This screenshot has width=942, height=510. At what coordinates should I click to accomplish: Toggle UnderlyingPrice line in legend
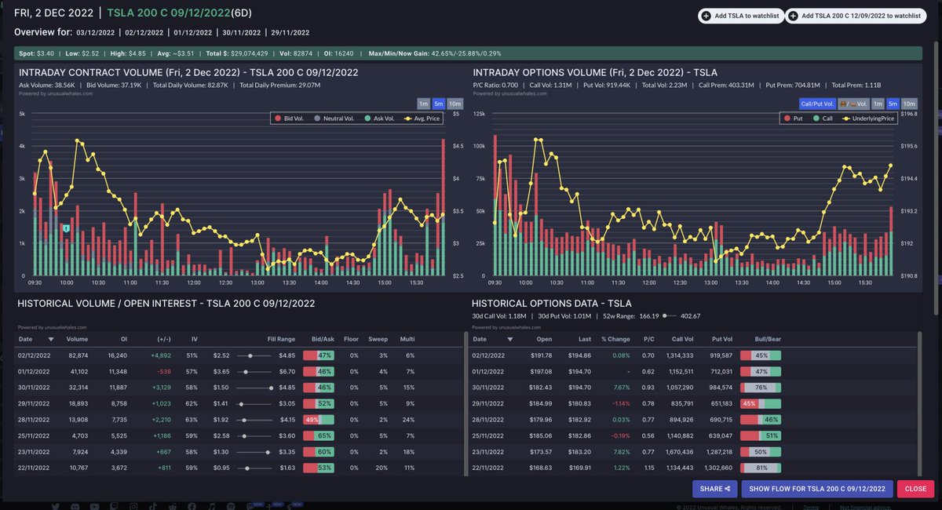click(x=867, y=118)
